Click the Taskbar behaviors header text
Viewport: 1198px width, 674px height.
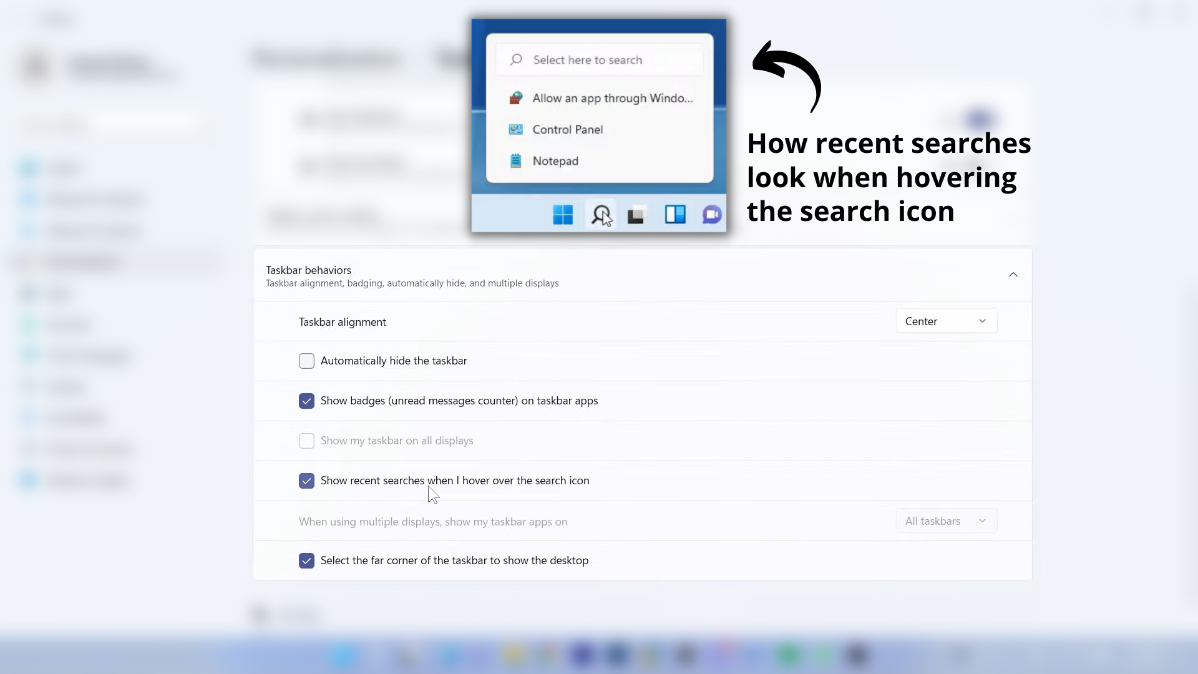[x=308, y=270]
